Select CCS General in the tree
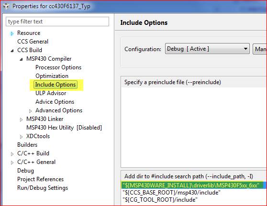 [33, 42]
